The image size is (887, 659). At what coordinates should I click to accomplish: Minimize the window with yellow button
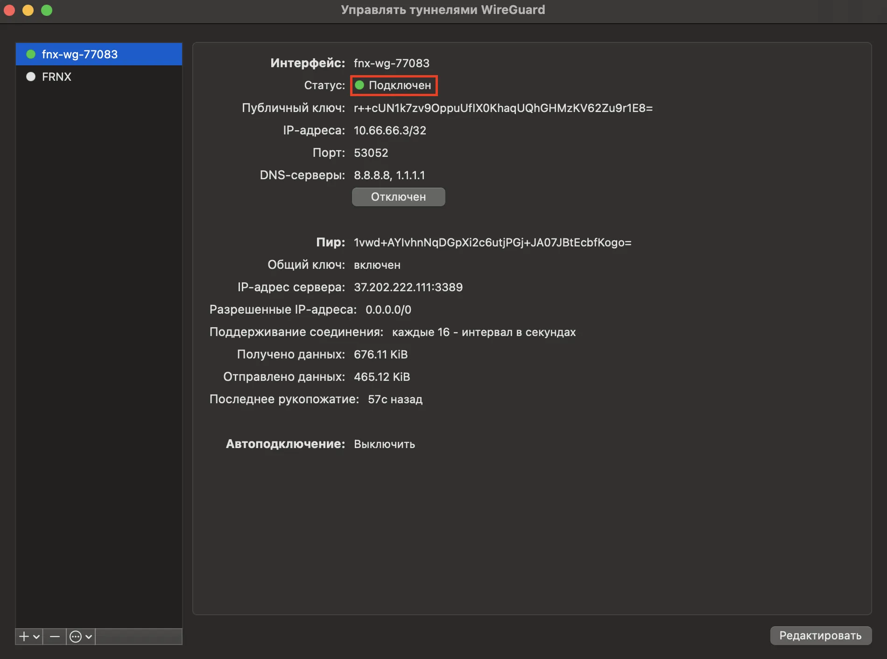click(x=28, y=10)
